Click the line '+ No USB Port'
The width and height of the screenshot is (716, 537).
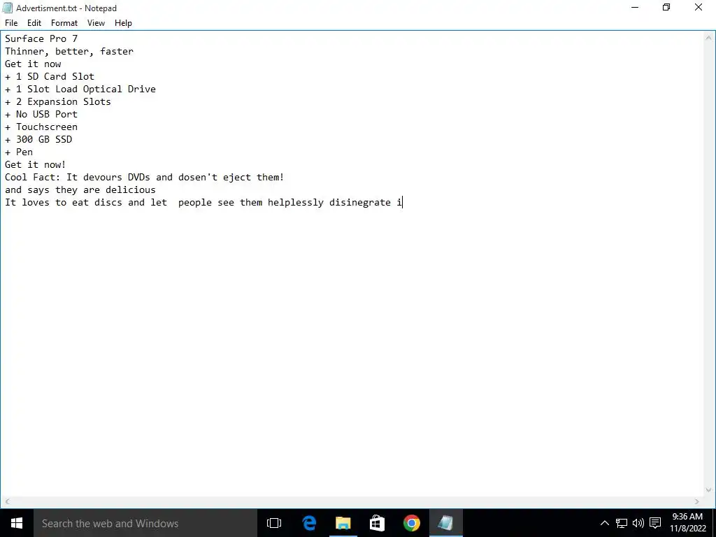(x=41, y=114)
